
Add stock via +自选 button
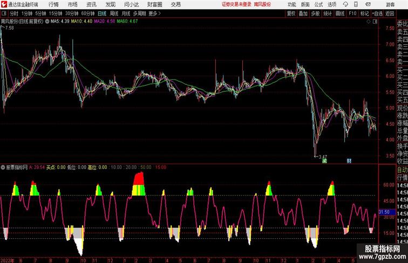click(x=377, y=14)
